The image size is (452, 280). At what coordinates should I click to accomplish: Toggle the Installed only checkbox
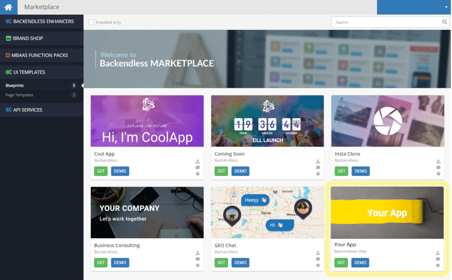(x=92, y=22)
